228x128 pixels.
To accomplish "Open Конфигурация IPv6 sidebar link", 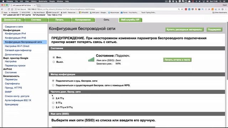I will [15, 38].
